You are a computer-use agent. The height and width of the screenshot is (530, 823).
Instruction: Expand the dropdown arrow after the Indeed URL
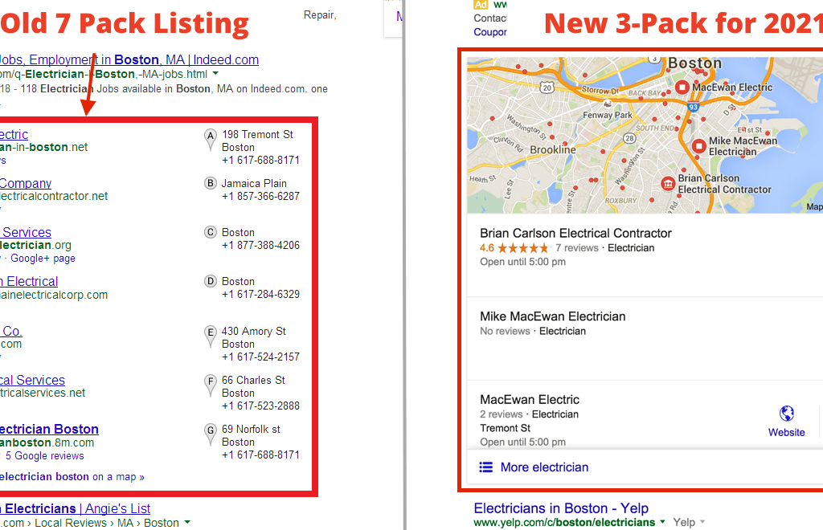(215, 75)
